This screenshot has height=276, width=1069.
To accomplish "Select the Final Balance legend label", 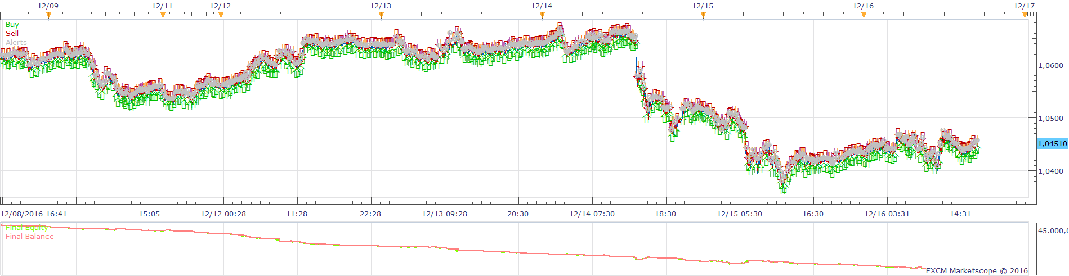I will pyautogui.click(x=29, y=237).
